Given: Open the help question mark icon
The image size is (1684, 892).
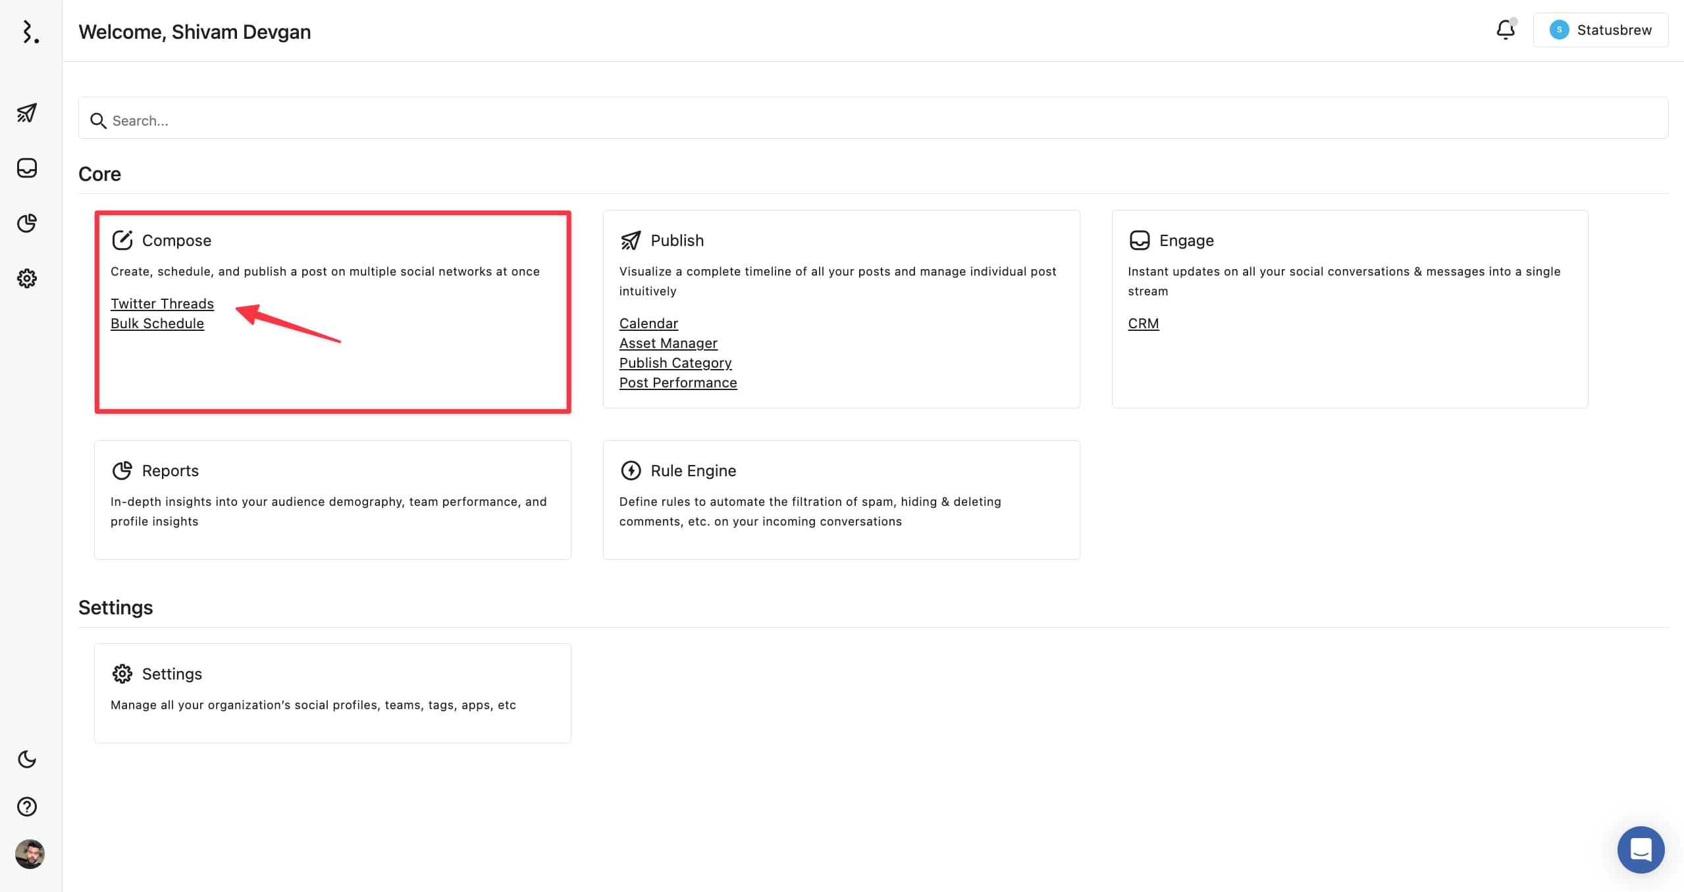Looking at the screenshot, I should [x=26, y=806].
